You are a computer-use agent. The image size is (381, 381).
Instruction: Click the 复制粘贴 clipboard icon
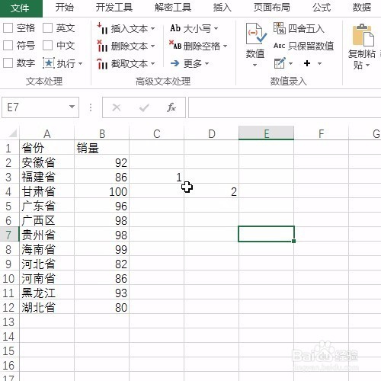[363, 35]
